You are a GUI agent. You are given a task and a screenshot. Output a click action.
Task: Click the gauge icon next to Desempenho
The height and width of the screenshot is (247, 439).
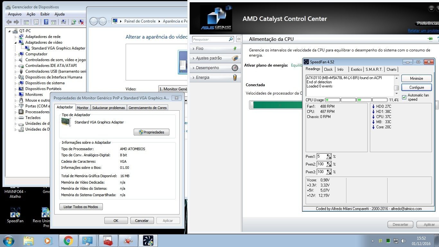(x=235, y=68)
